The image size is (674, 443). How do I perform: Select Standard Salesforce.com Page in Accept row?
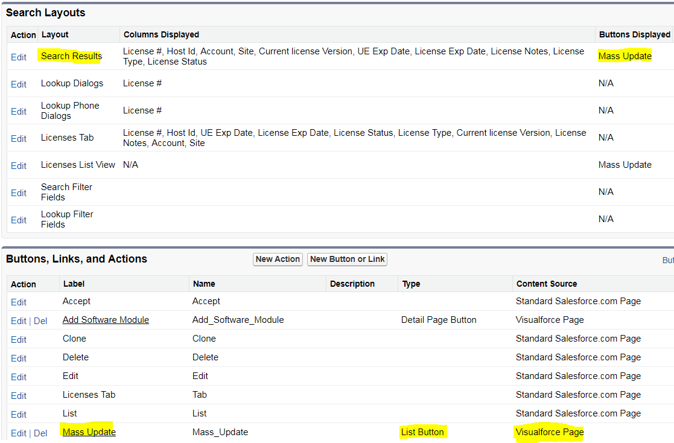pyautogui.click(x=578, y=301)
